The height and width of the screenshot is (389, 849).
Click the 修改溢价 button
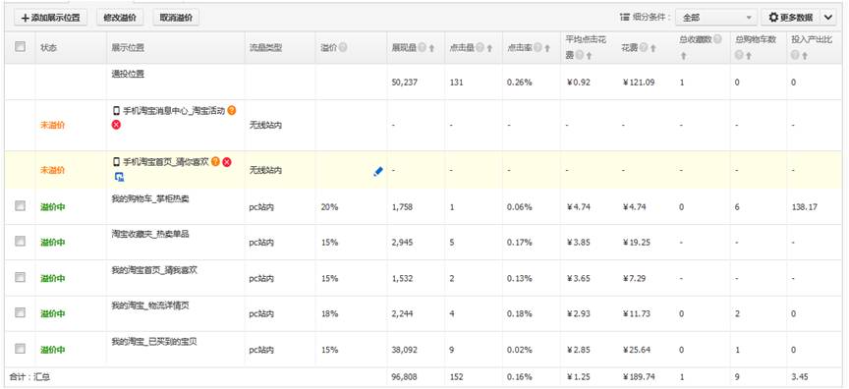(120, 18)
